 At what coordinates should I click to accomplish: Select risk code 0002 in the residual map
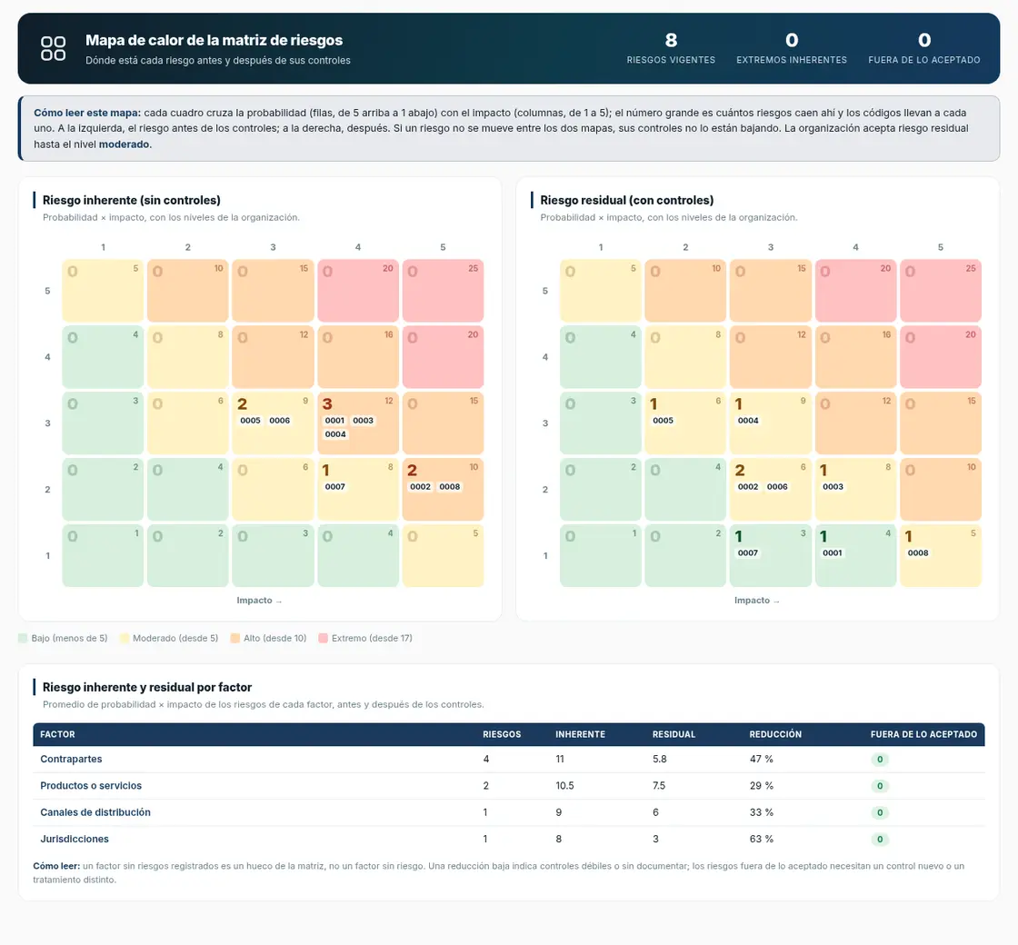point(748,487)
